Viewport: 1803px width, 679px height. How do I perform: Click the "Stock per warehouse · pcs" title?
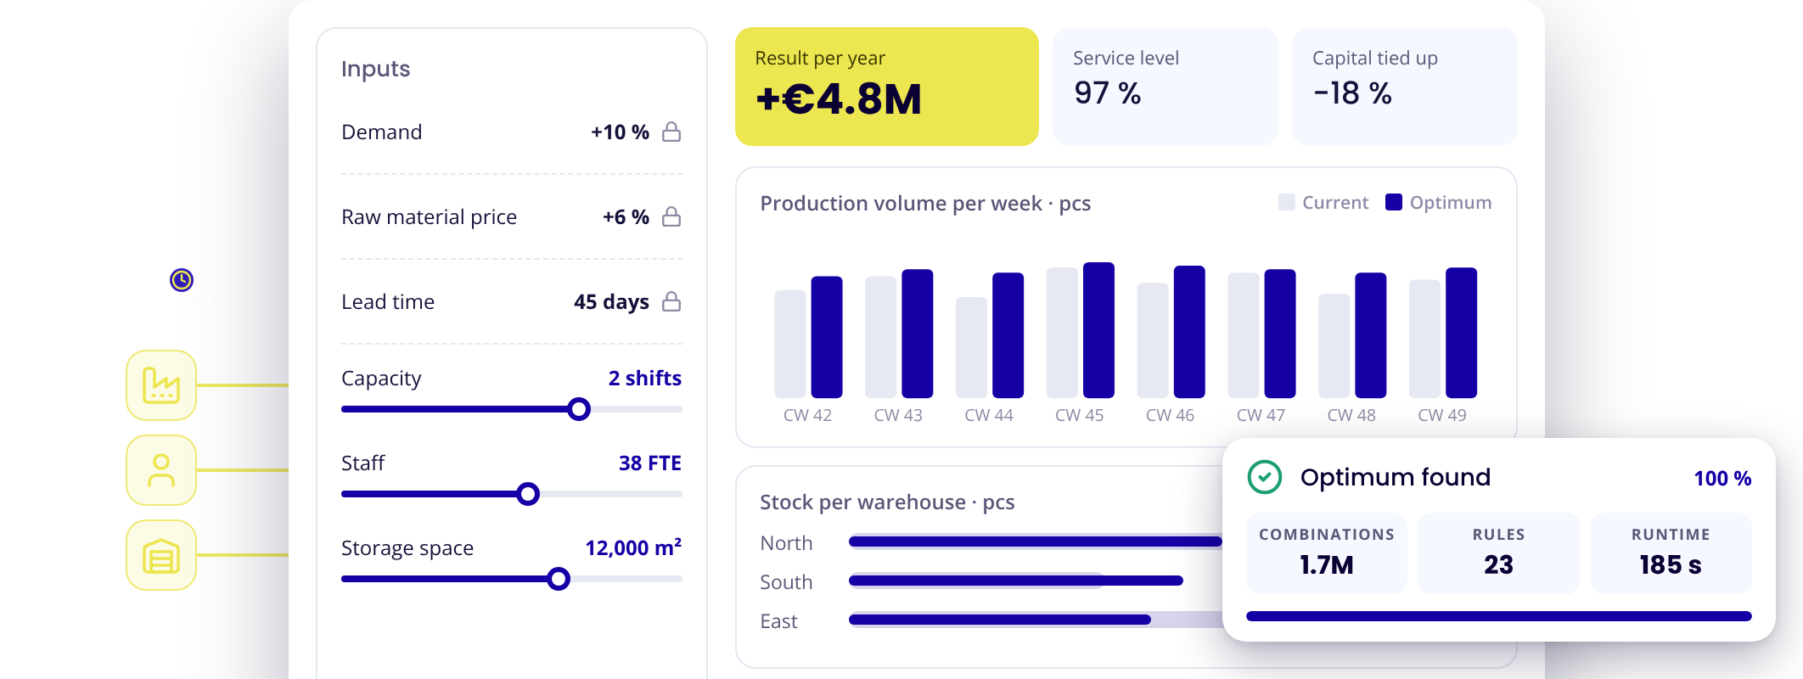[887, 502]
